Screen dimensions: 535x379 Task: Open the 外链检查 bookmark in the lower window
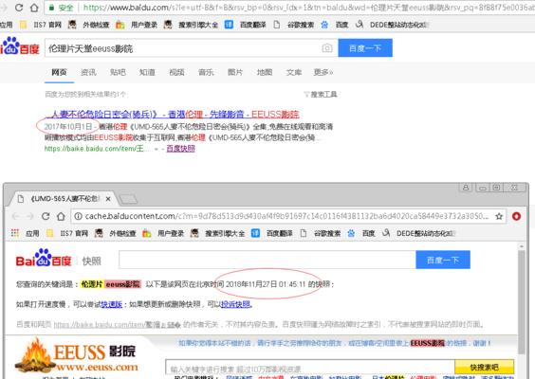click(x=116, y=233)
